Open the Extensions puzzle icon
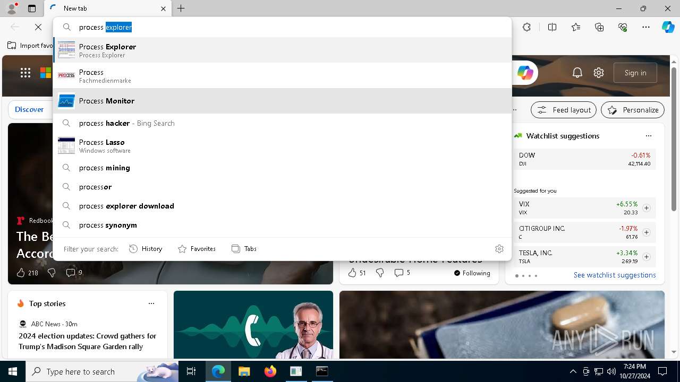 (526, 27)
